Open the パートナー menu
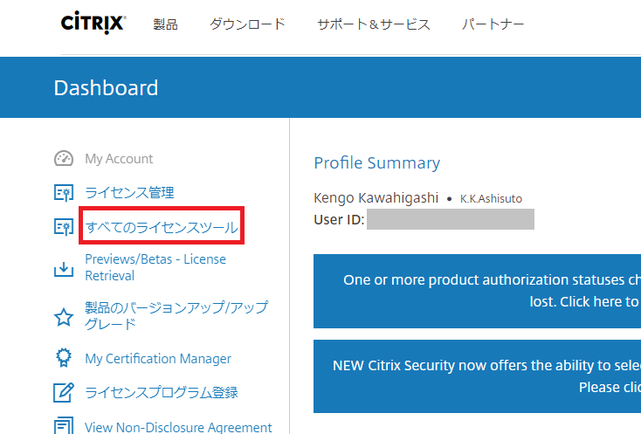The width and height of the screenshot is (641, 434). click(x=493, y=24)
